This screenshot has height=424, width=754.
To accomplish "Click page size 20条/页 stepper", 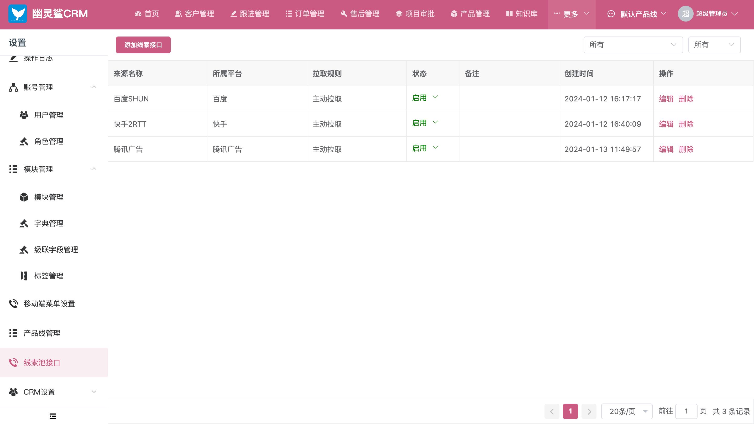I will tap(627, 412).
